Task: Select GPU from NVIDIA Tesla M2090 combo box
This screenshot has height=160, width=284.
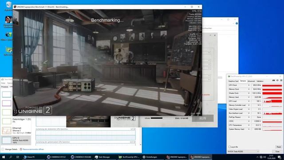Action: 243,151
